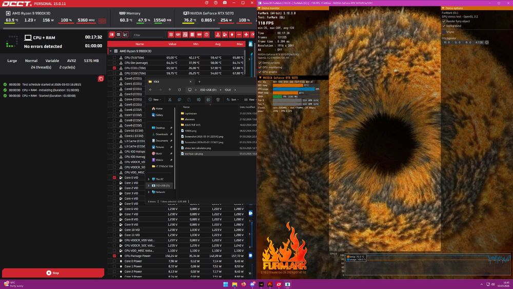Uncheck the CPU Package Power sensor checkbox

point(114,256)
